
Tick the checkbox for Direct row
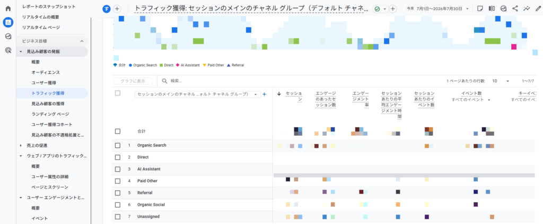(118, 157)
